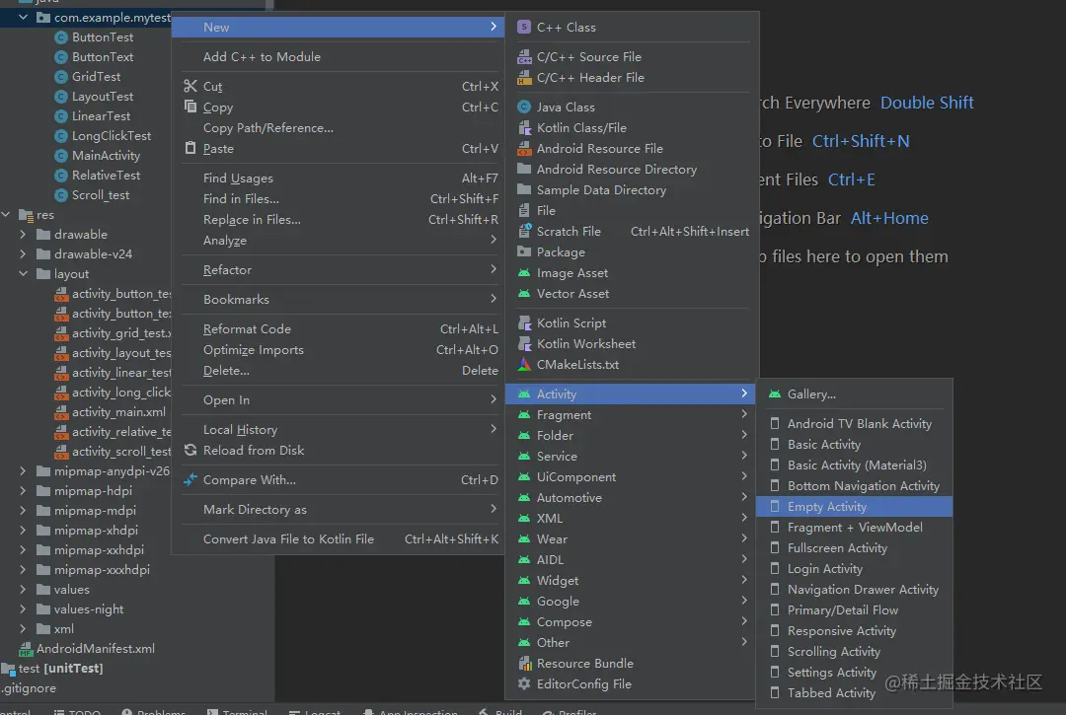
Task: Click the Android Resource File icon
Action: (523, 148)
